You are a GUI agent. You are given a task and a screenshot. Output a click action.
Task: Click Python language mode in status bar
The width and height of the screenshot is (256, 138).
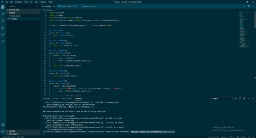coord(244,137)
